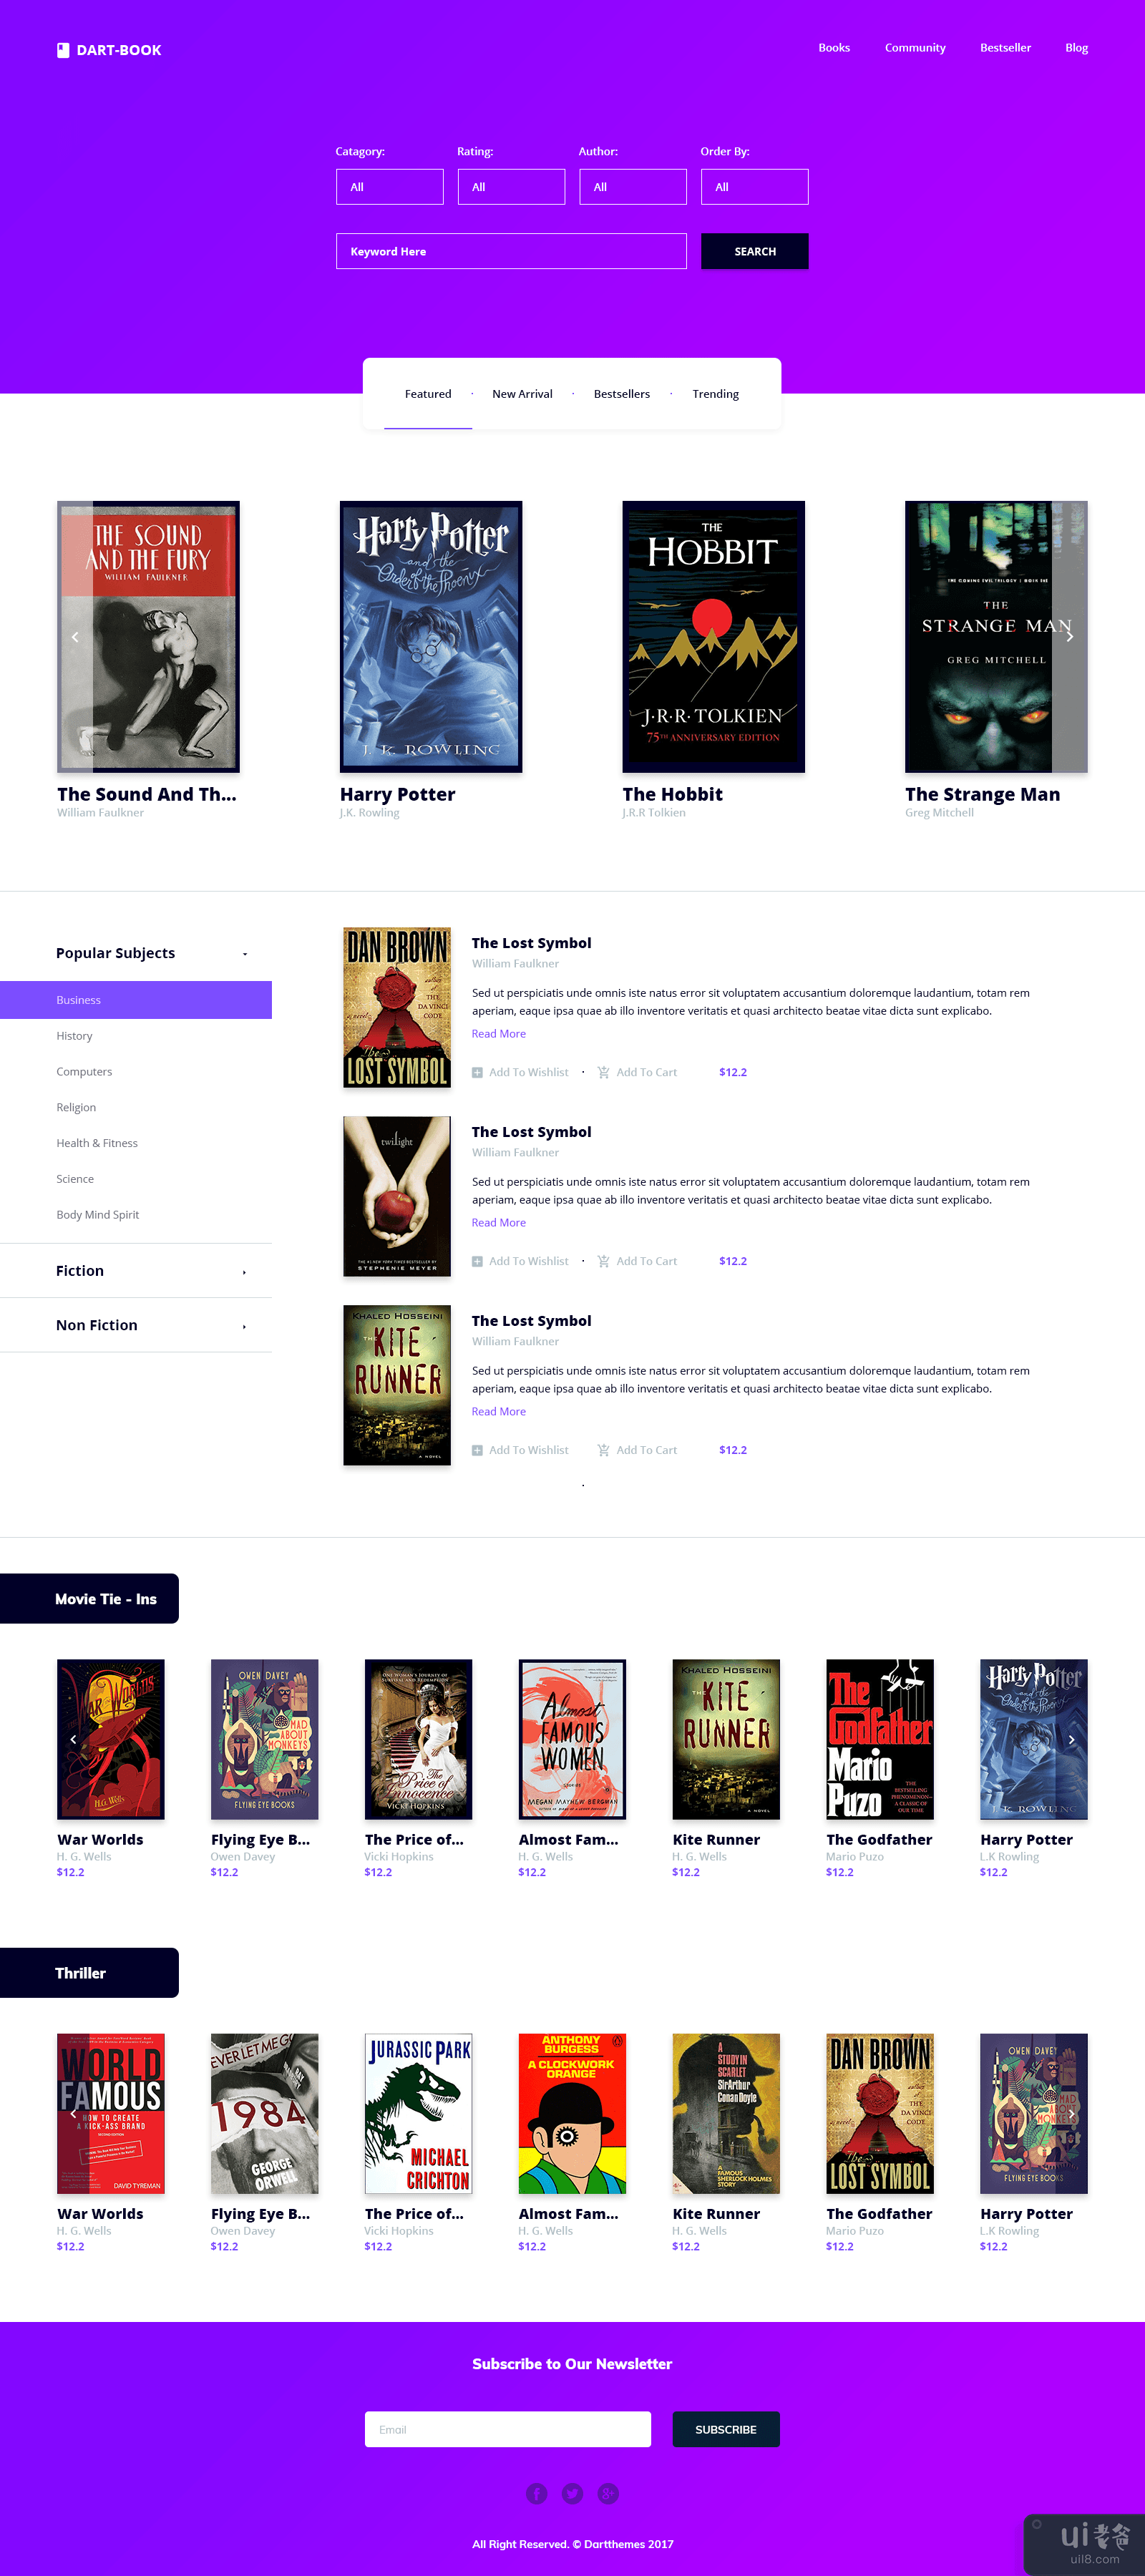The image size is (1145, 2576).
Task: Go to previous book in featured carousel
Action: 75,637
